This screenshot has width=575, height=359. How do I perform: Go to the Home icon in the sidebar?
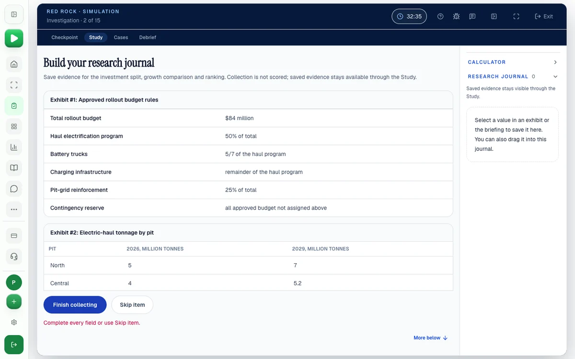point(14,64)
